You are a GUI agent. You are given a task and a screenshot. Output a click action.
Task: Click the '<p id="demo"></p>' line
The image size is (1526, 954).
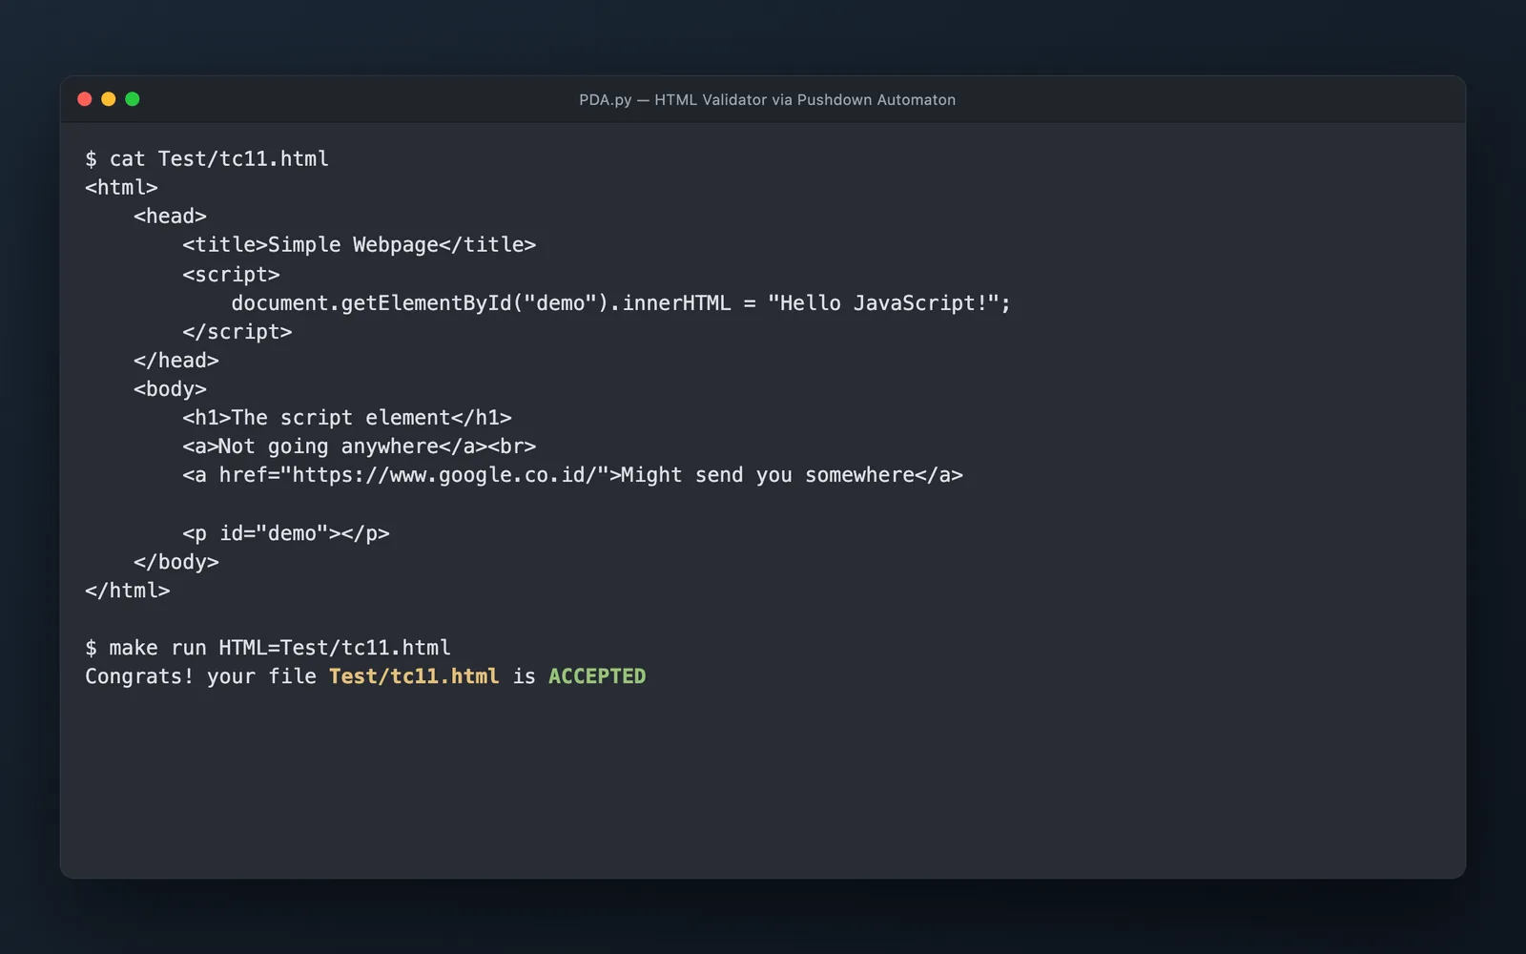(286, 533)
